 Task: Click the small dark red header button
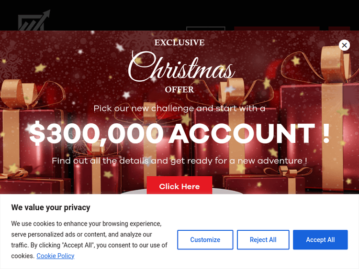[x=339, y=29]
